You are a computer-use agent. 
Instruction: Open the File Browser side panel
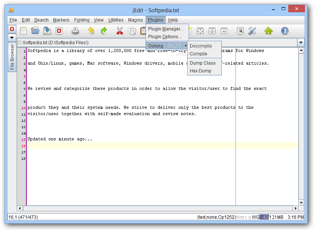click(x=12, y=57)
